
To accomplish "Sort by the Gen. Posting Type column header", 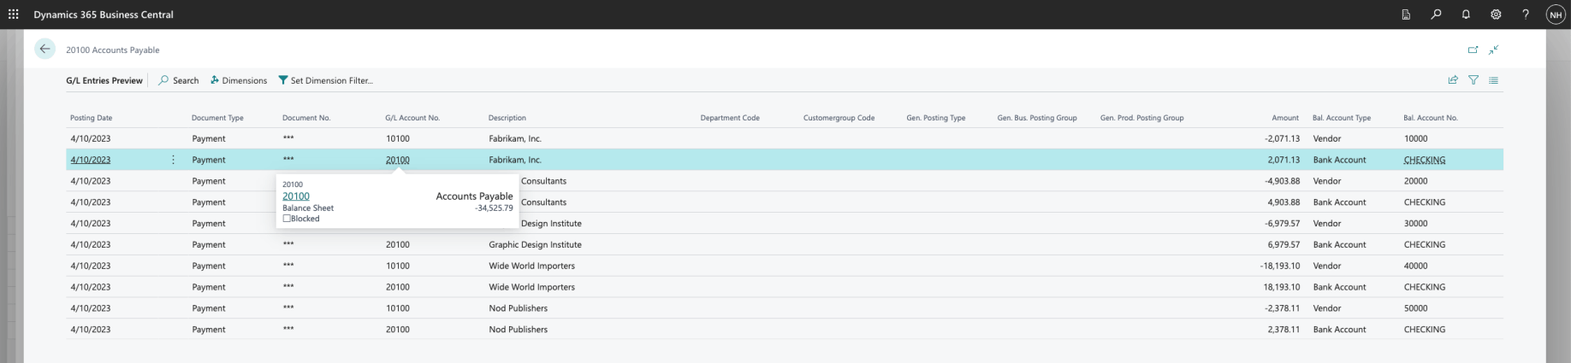I will 936,118.
